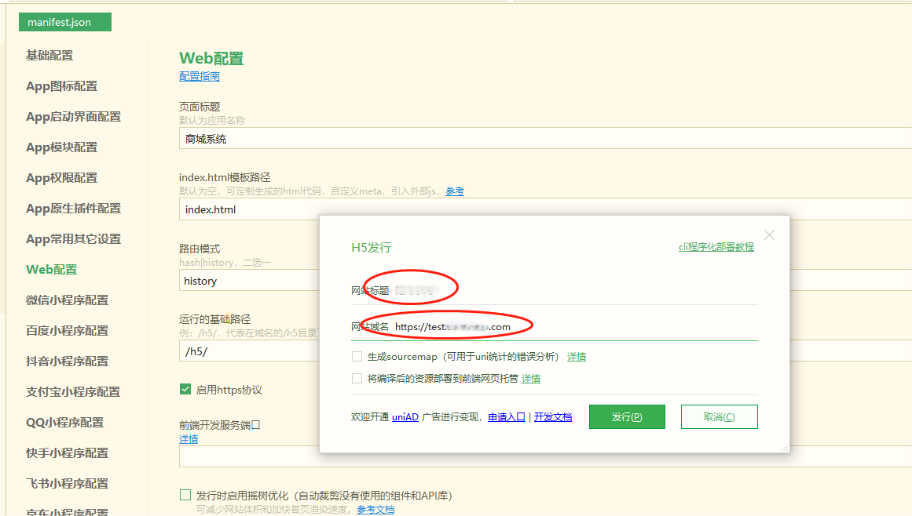This screenshot has height=516, width=912.
Task: Open the 配置指南 link under Web配置
Action: click(x=200, y=77)
